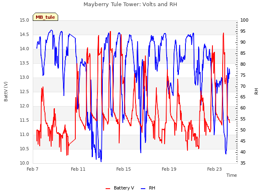The width and height of the screenshot is (262, 196).
Task: Click the 80 right axis value
Action: [243, 65]
